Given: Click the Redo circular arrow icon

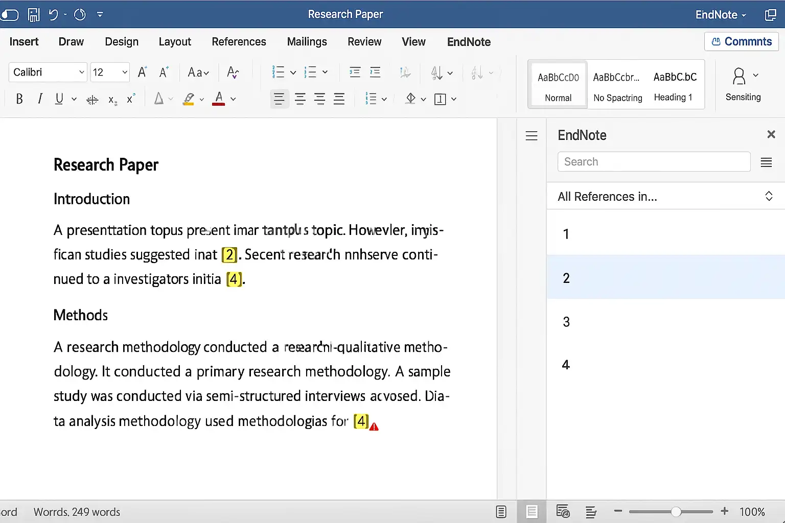Looking at the screenshot, I should pyautogui.click(x=80, y=15).
